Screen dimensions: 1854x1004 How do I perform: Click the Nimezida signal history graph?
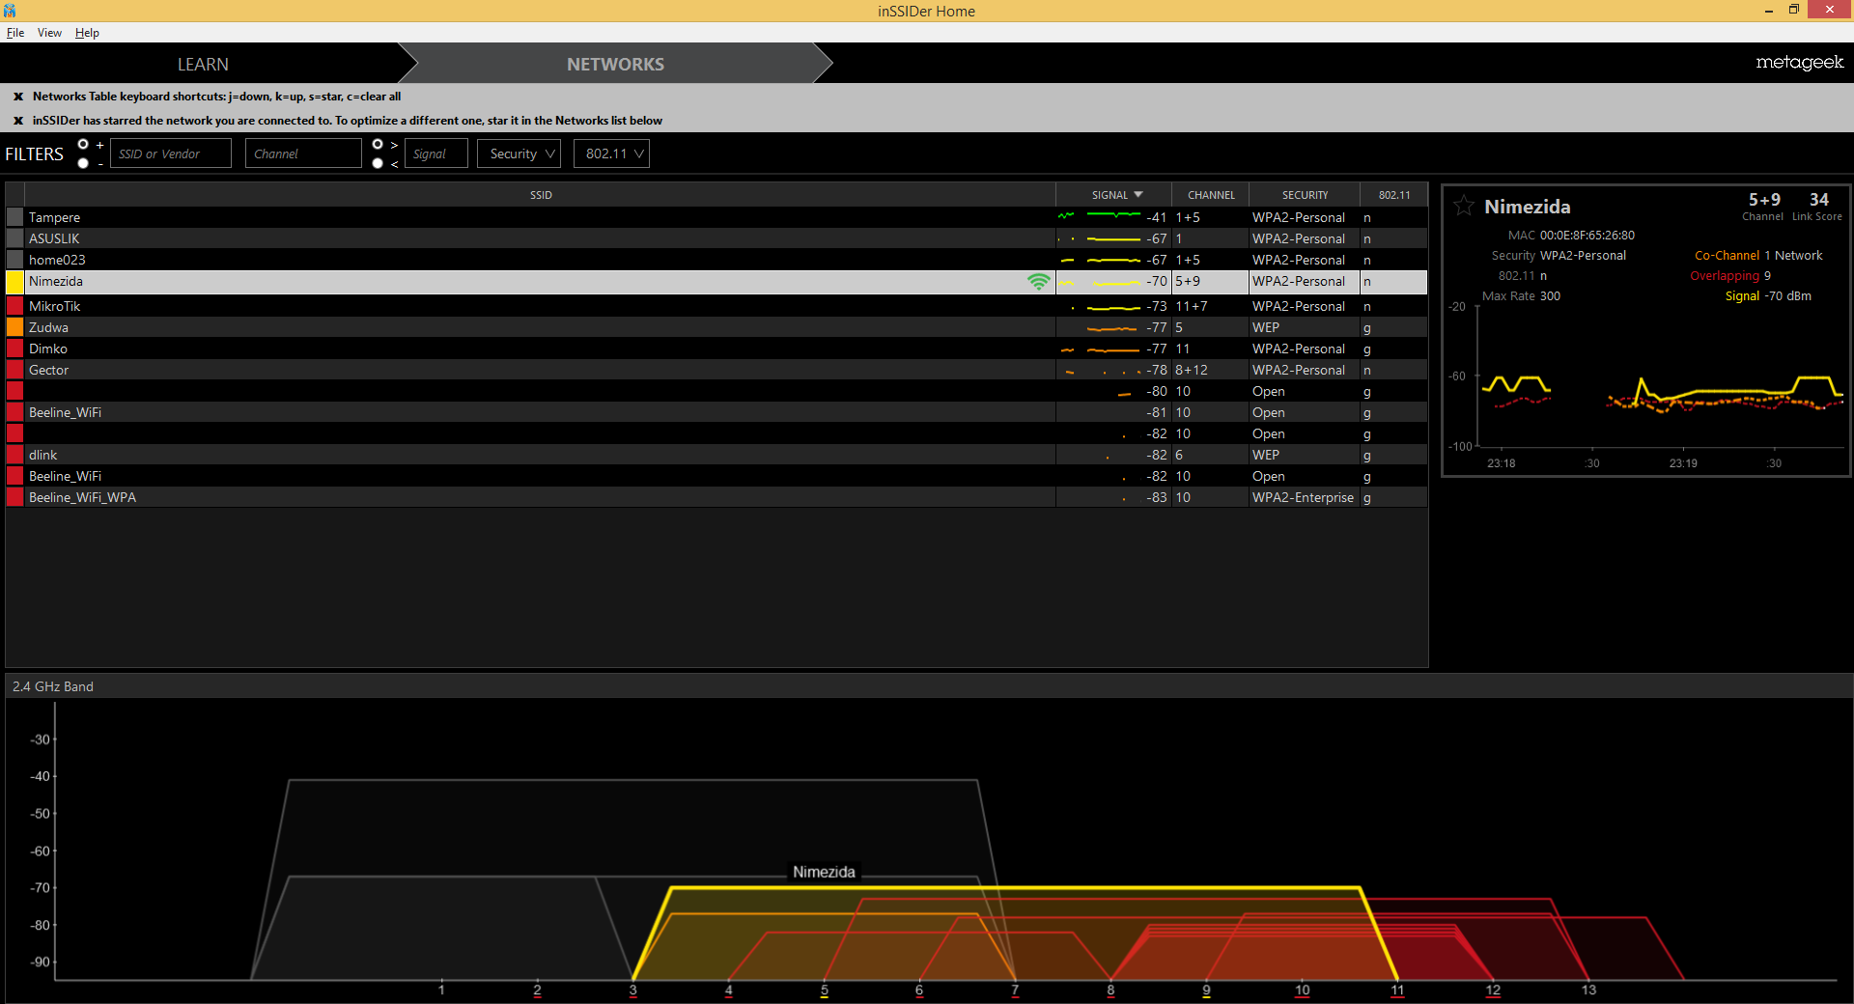coord(1661,376)
